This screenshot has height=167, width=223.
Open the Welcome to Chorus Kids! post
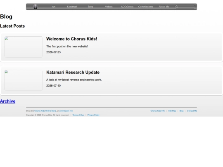(72, 39)
